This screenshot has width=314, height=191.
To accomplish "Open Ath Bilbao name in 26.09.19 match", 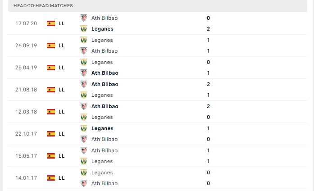I will (x=104, y=51).
